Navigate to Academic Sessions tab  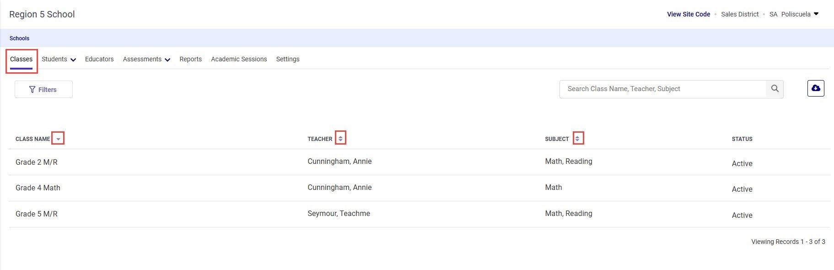click(239, 59)
